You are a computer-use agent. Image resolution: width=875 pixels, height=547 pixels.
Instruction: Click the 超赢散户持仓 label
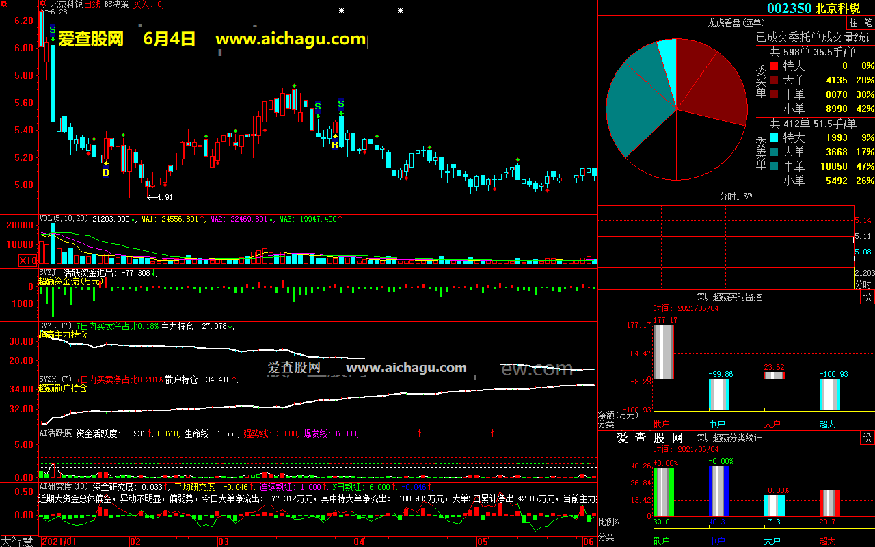(x=63, y=388)
